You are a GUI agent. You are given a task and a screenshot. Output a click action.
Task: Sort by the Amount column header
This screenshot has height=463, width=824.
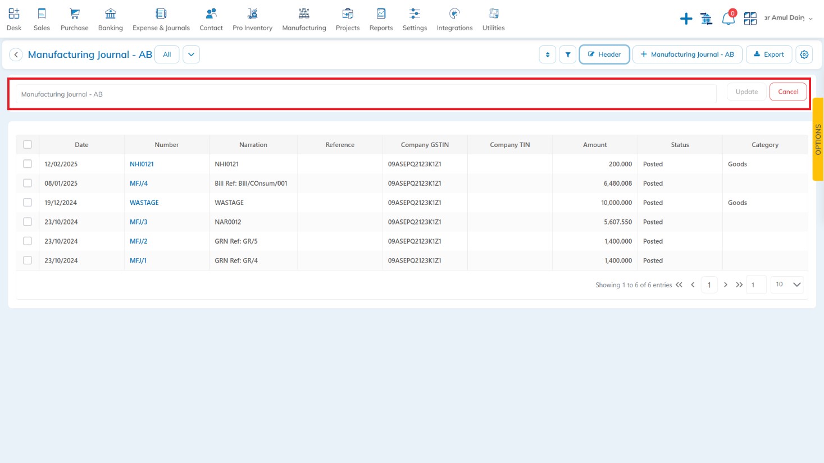coord(595,145)
